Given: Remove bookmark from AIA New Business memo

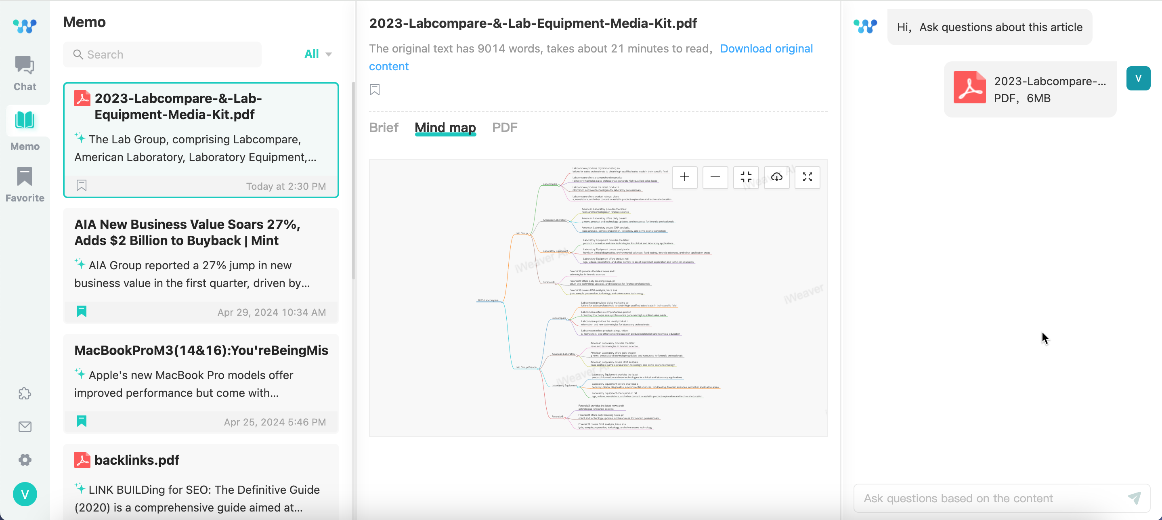Looking at the screenshot, I should (x=82, y=311).
